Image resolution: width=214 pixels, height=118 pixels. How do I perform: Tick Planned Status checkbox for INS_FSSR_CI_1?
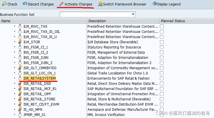[162, 47]
